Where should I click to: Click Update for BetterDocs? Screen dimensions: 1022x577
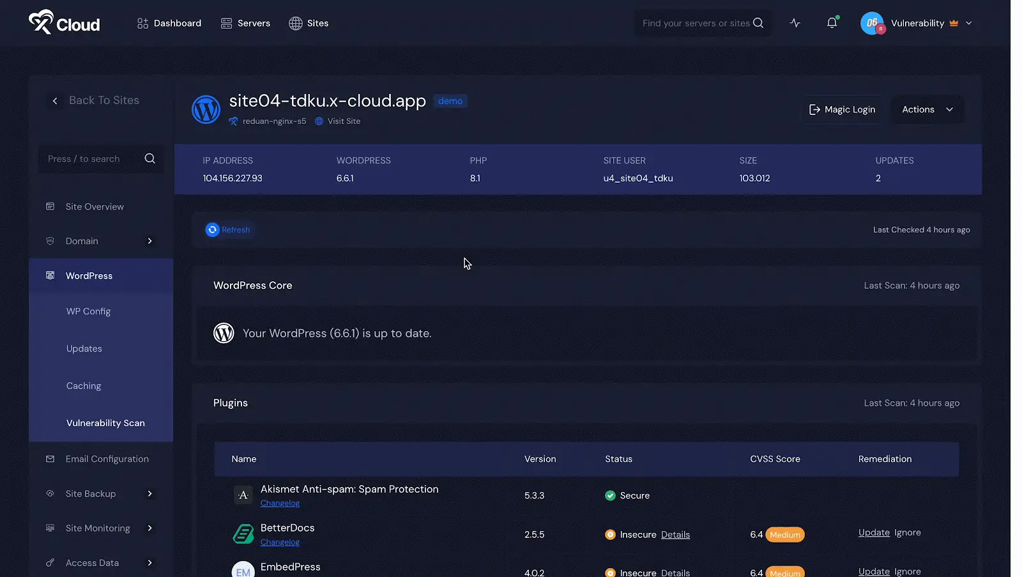click(874, 532)
